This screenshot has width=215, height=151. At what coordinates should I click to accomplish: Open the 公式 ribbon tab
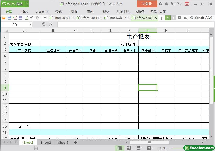58,12
